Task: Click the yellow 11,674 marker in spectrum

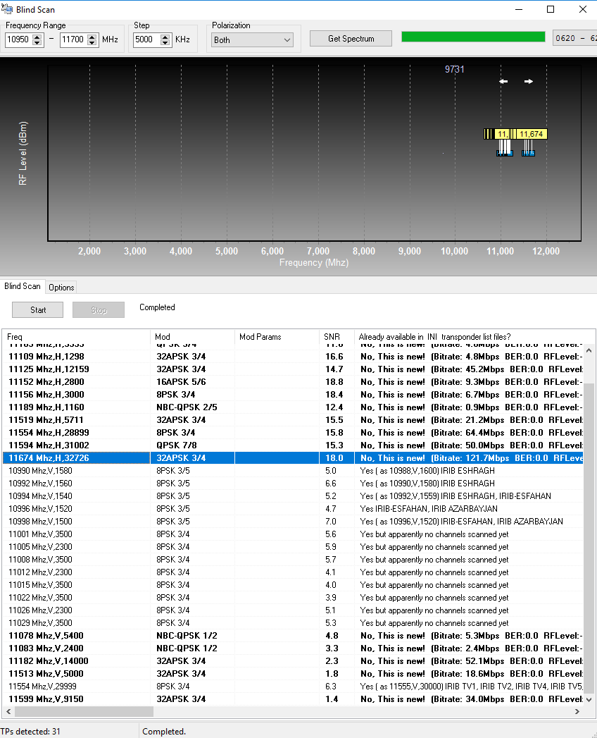Action: (x=532, y=134)
